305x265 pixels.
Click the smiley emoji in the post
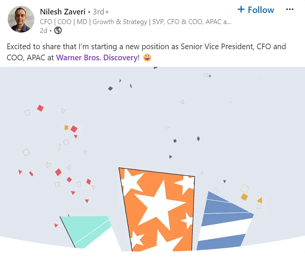click(147, 58)
